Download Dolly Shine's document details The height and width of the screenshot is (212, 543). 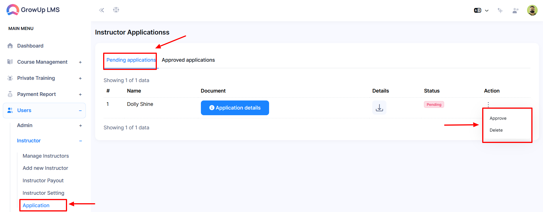tap(379, 108)
